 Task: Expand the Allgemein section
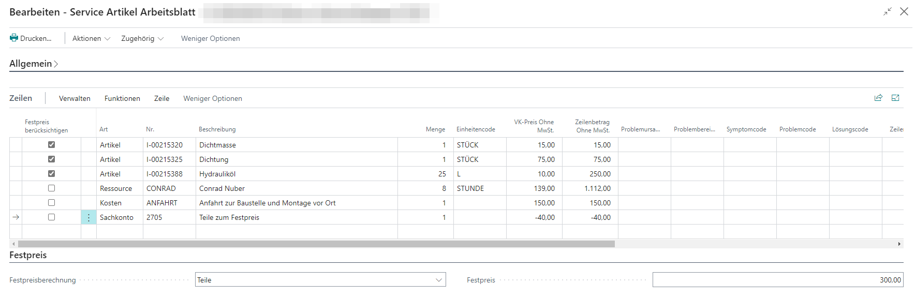point(34,64)
